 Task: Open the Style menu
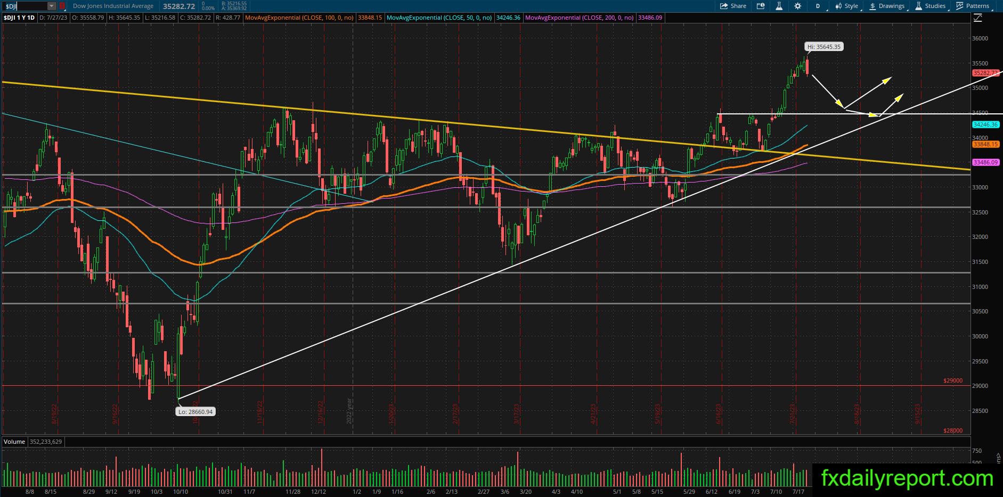pyautogui.click(x=846, y=6)
